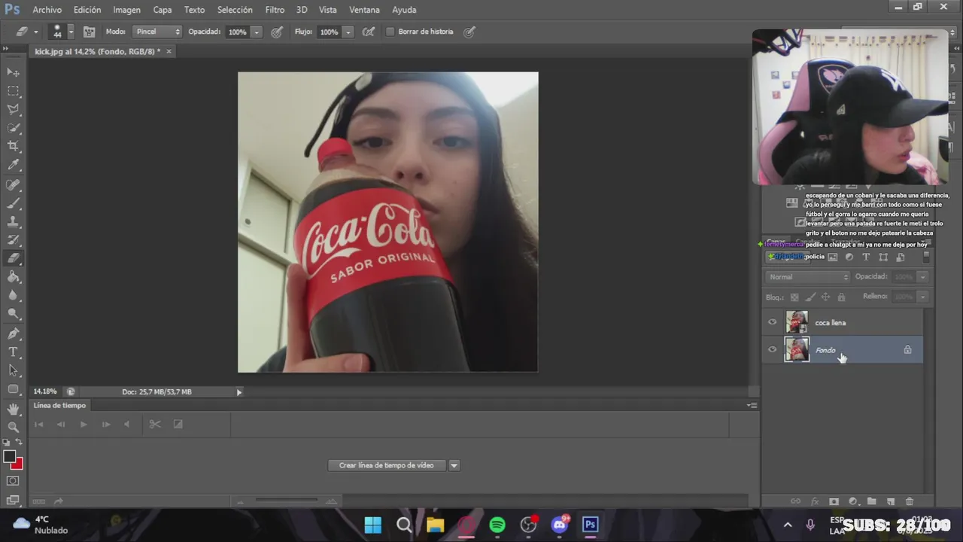Image resolution: width=963 pixels, height=542 pixels.
Task: Open the Brush panel toggle icon
Action: tap(89, 32)
